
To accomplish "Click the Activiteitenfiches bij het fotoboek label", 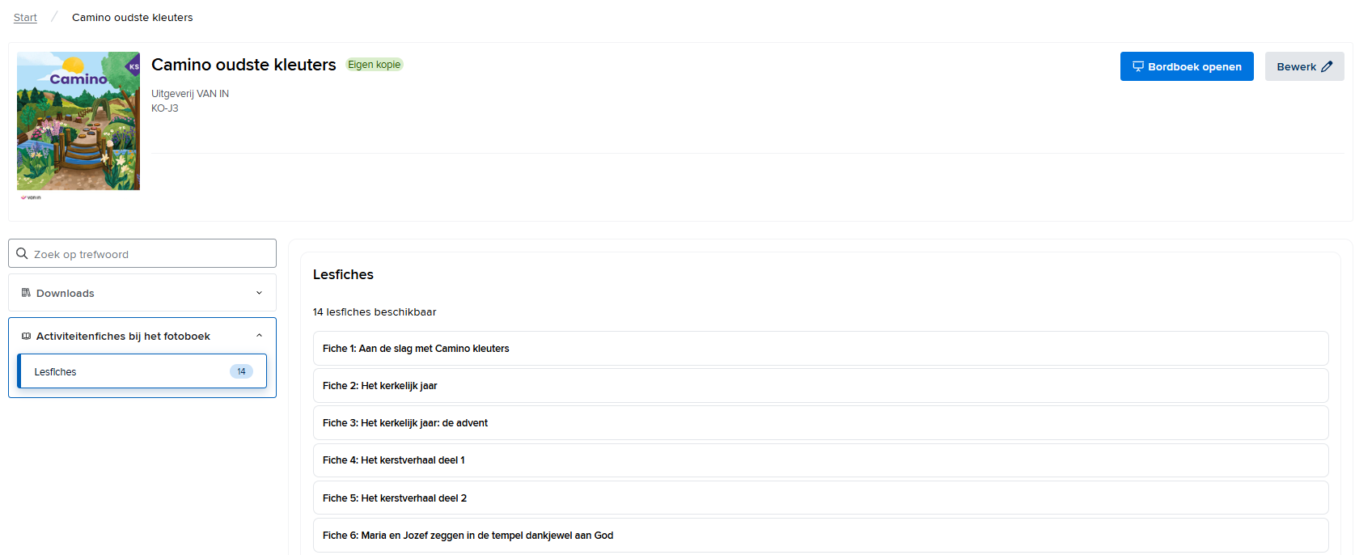I will pos(123,336).
